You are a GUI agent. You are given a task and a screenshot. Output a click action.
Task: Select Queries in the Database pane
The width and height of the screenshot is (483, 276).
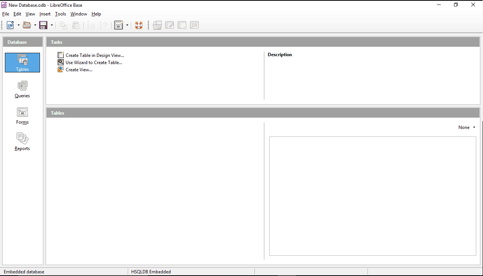(22, 89)
